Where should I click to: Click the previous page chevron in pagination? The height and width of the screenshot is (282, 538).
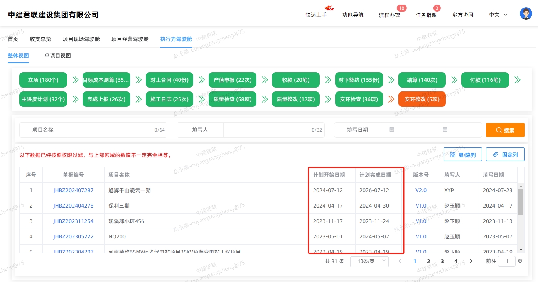(x=400, y=261)
